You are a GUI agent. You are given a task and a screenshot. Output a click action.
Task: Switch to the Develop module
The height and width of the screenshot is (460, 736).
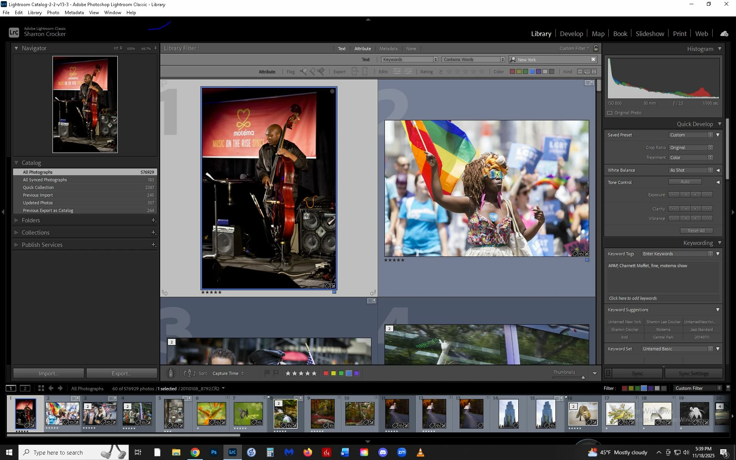click(571, 34)
